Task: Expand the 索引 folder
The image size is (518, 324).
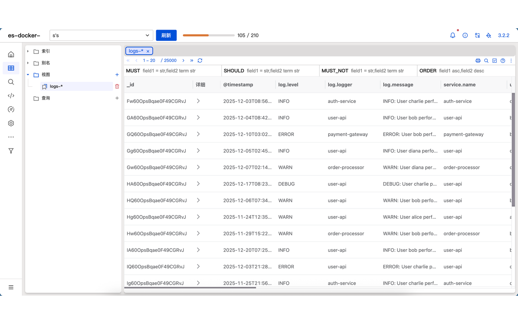Action: pos(28,51)
